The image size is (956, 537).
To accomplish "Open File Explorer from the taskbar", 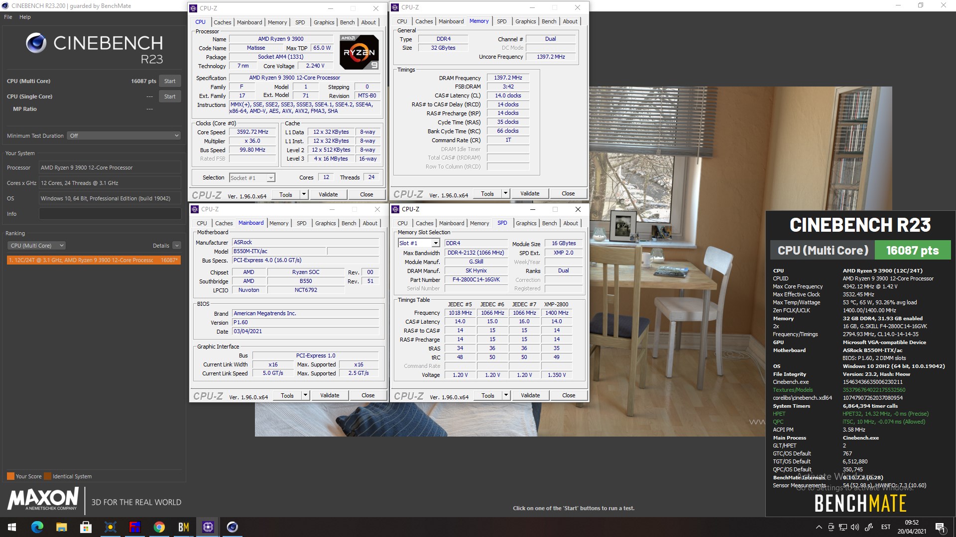I will [61, 527].
